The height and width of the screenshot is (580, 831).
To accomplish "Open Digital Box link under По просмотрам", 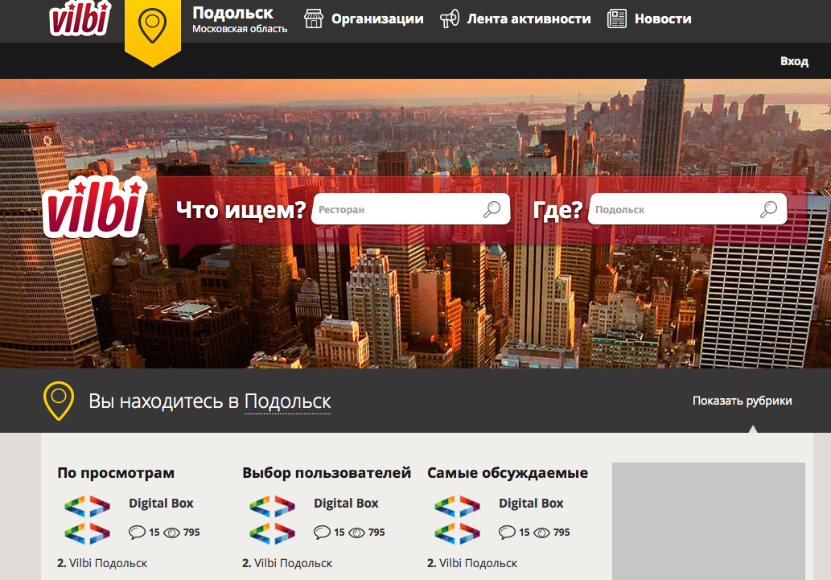I will click(x=161, y=503).
